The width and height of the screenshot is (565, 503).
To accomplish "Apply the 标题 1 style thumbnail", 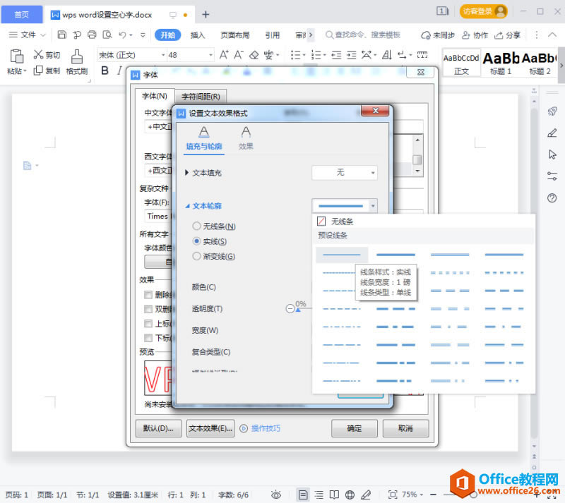I will tap(501, 63).
